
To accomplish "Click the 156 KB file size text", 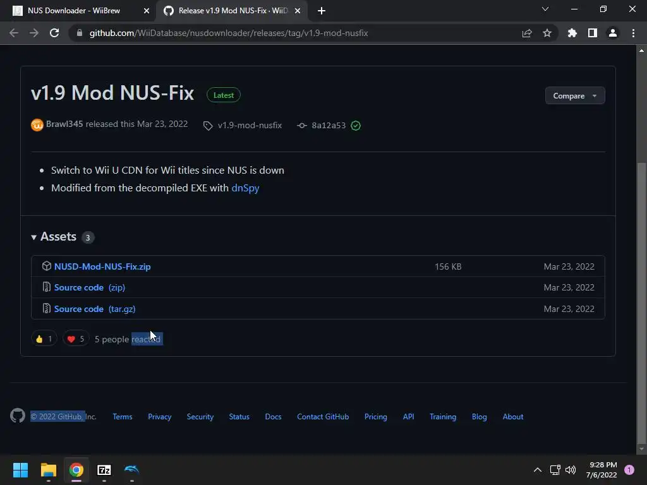I will tap(448, 267).
